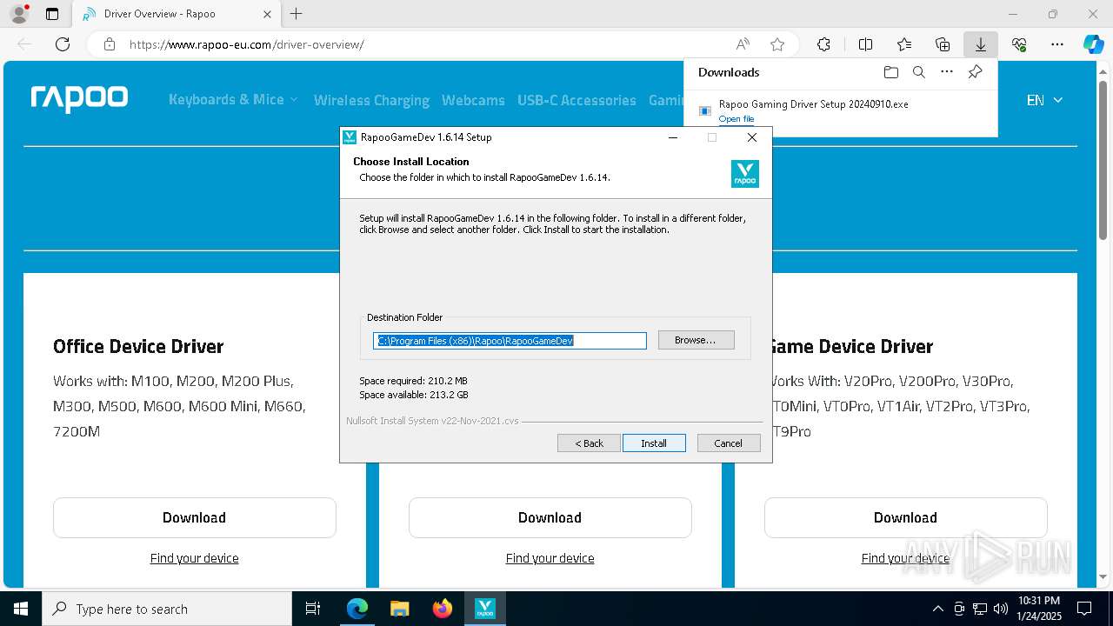The height and width of the screenshot is (626, 1113).
Task: Open File Explorer from the taskbar
Action: 399,609
